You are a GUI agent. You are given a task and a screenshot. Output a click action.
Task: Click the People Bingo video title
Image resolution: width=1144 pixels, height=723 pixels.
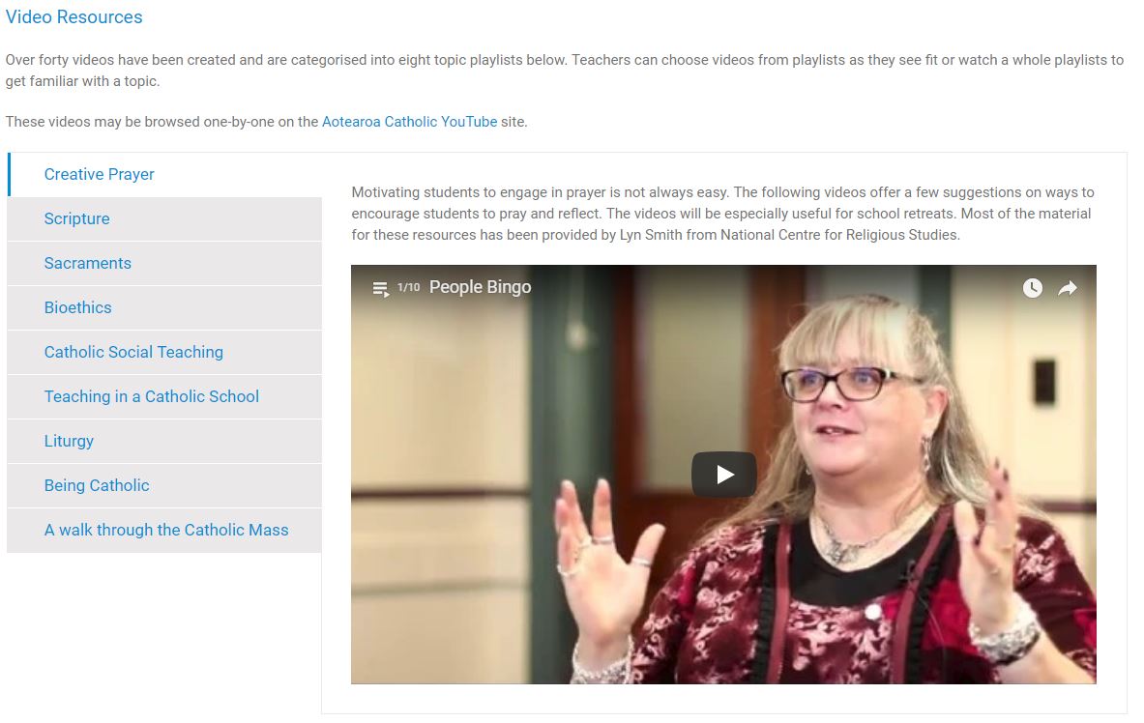pyautogui.click(x=480, y=287)
